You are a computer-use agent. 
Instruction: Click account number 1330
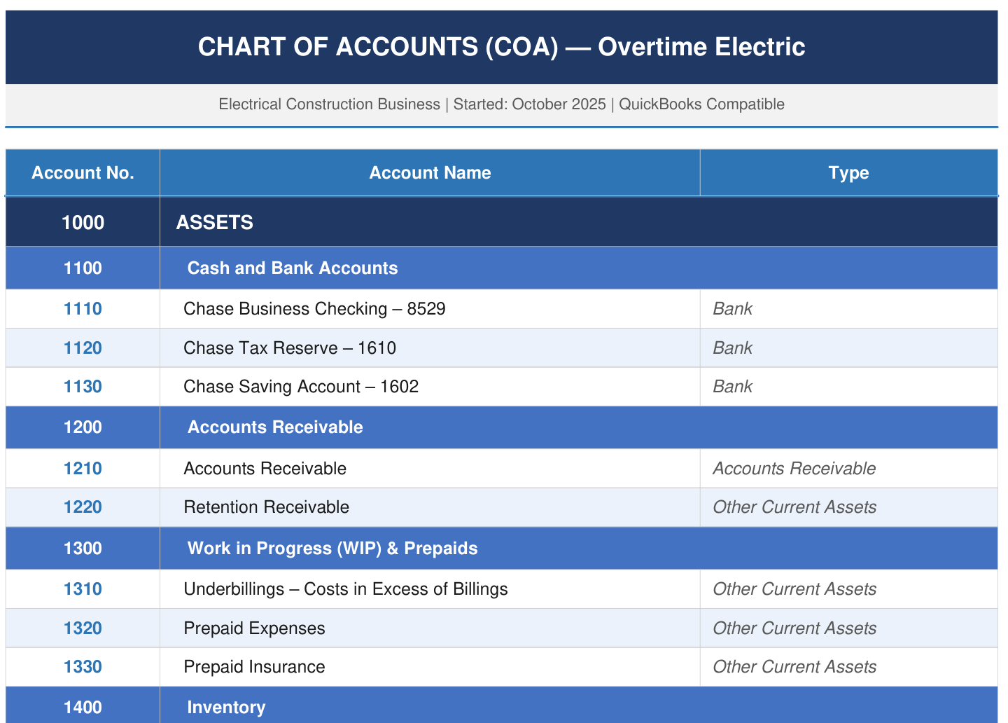(83, 667)
